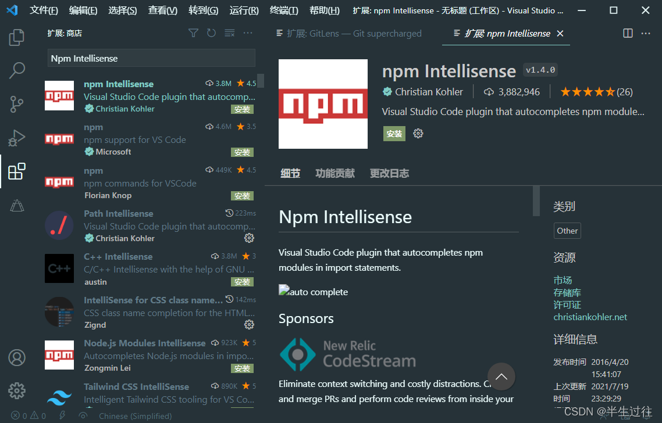Viewport: 662px width, 423px height.
Task: Open the 编辑(E) menu
Action: click(x=83, y=10)
